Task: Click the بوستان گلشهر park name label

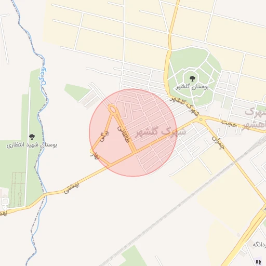Action: [x=192, y=87]
